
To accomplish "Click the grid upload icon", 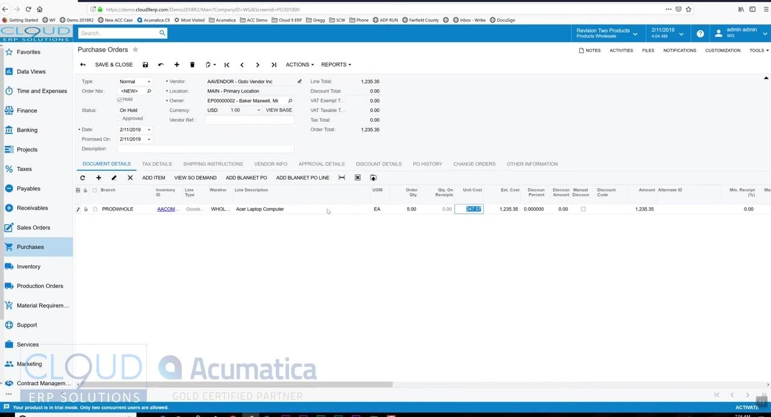I will pos(373,178).
